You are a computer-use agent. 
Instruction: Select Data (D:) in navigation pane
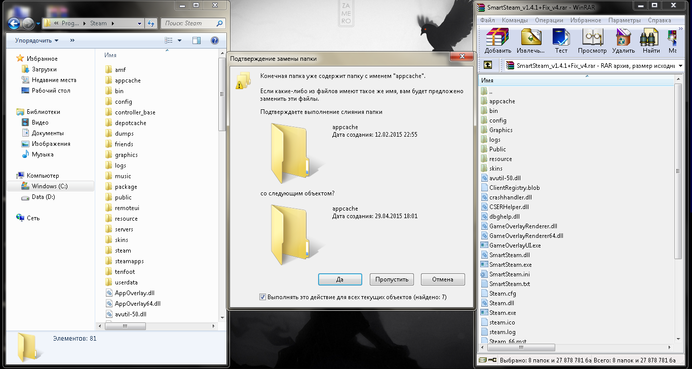point(43,197)
